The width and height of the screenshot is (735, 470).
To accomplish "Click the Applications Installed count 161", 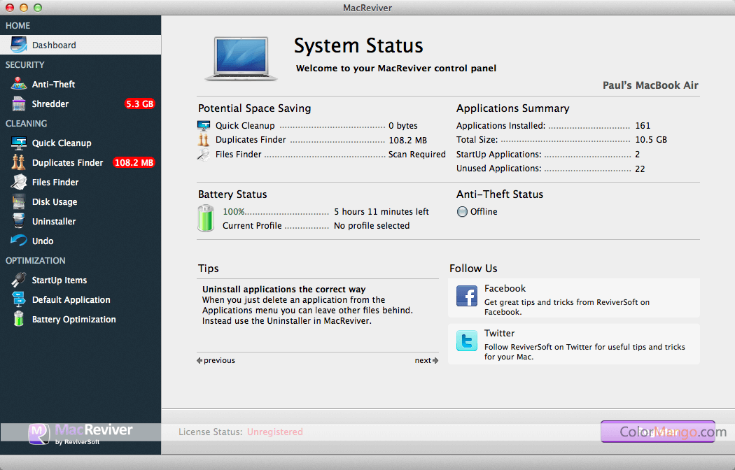I will [643, 125].
